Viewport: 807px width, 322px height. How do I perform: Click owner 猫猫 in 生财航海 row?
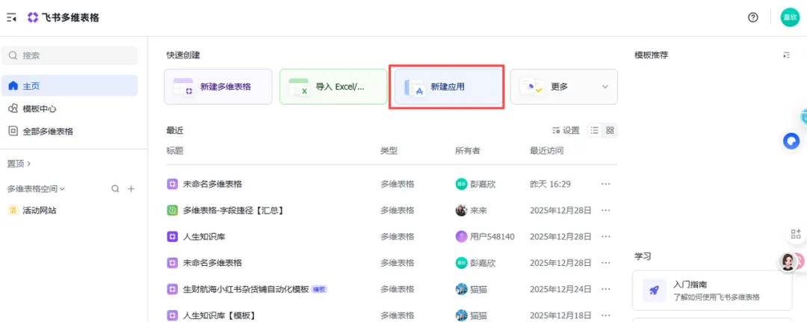(x=471, y=289)
